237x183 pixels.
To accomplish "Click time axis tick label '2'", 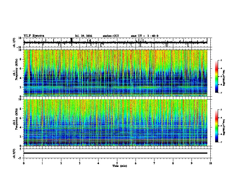I will click(61, 163).
